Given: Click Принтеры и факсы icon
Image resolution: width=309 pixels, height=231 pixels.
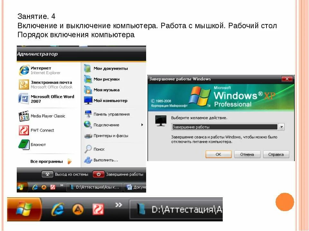Looking at the screenshot, I should (x=88, y=136).
